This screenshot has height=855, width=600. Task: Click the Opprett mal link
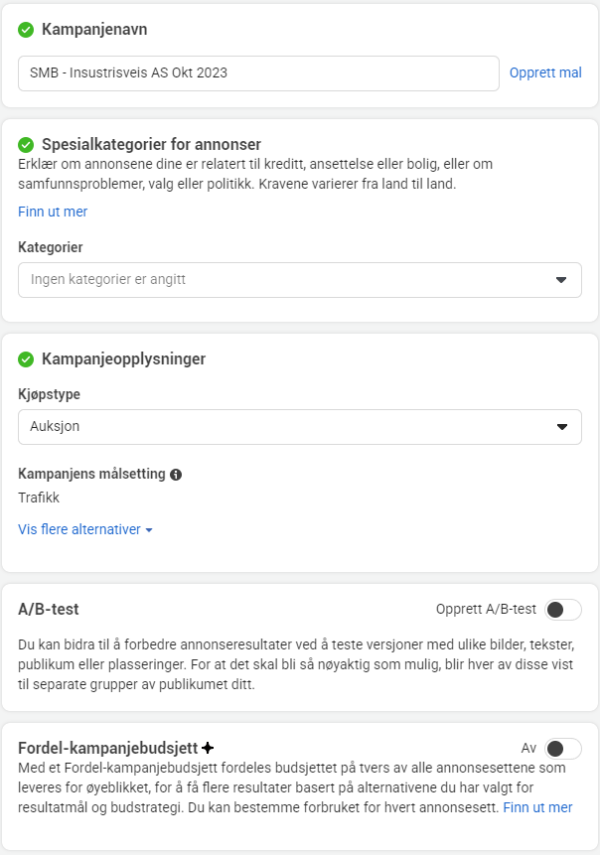pyautogui.click(x=545, y=72)
